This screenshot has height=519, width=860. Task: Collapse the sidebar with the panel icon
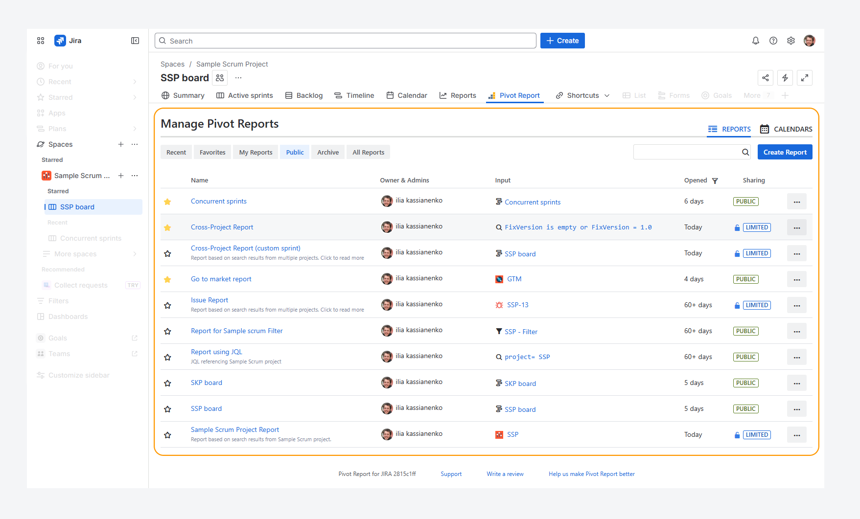135,41
